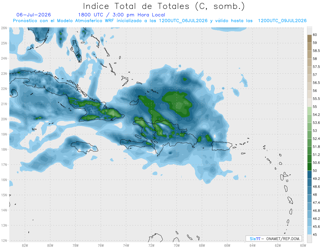Pick the pale green segment between 54.2 and 55
This screenshot has height=249, width=322.
tap(309, 111)
